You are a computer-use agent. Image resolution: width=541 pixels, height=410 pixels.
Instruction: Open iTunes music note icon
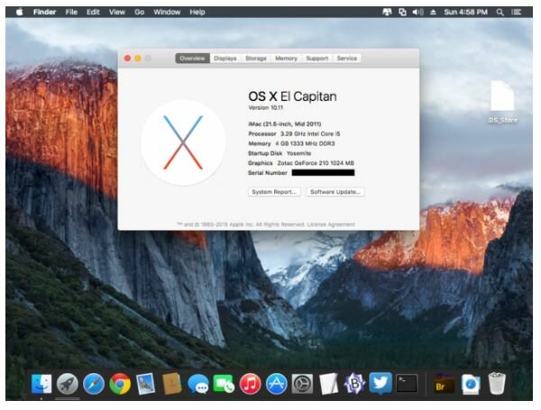tap(250, 384)
